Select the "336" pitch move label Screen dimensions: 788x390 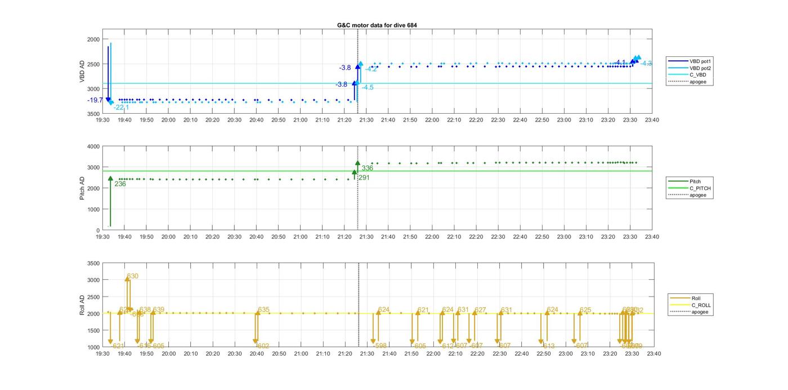coord(367,168)
